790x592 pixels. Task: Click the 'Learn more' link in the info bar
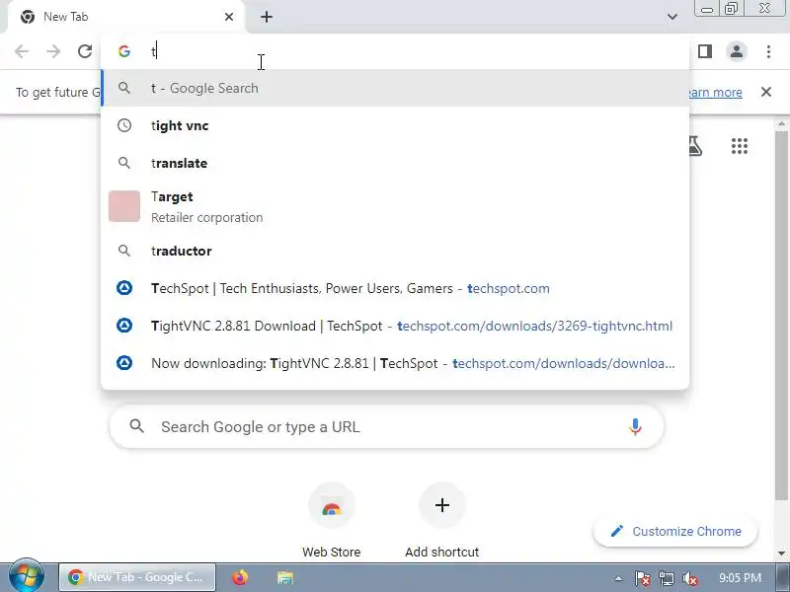pyautogui.click(x=715, y=92)
